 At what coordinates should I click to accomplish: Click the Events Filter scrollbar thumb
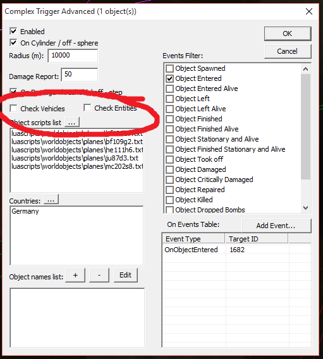(x=305, y=126)
